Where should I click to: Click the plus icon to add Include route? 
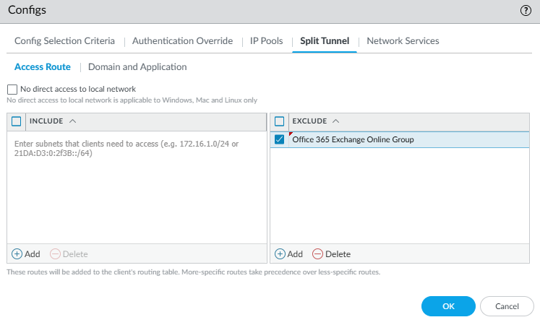[x=17, y=254]
